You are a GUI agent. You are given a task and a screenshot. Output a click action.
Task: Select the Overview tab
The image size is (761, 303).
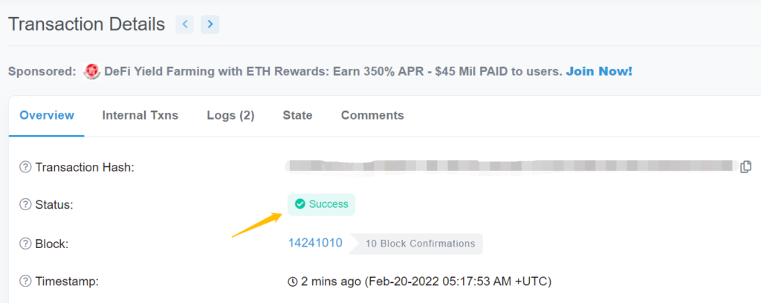click(47, 115)
